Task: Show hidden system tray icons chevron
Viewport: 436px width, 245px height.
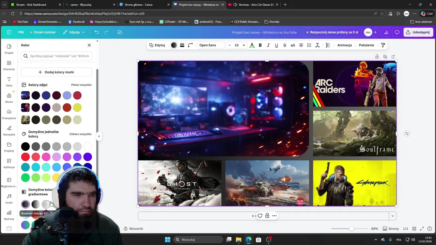Action: tap(376, 240)
